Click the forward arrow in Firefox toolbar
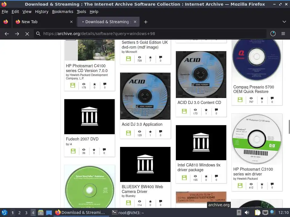The width and height of the screenshot is (290, 217). pyautogui.click(x=17, y=34)
